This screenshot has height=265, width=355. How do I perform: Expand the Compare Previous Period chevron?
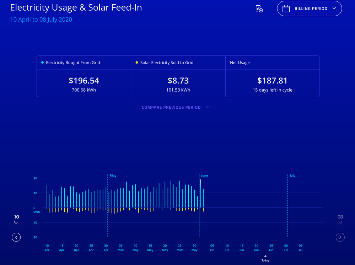tap(208, 107)
